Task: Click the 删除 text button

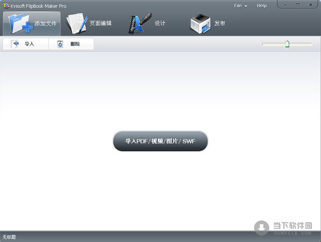Action: pos(75,44)
